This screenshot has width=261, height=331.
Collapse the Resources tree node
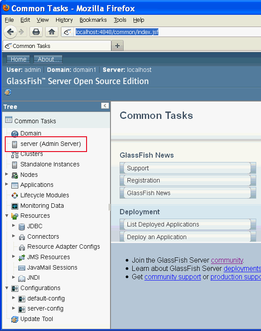[7, 216]
